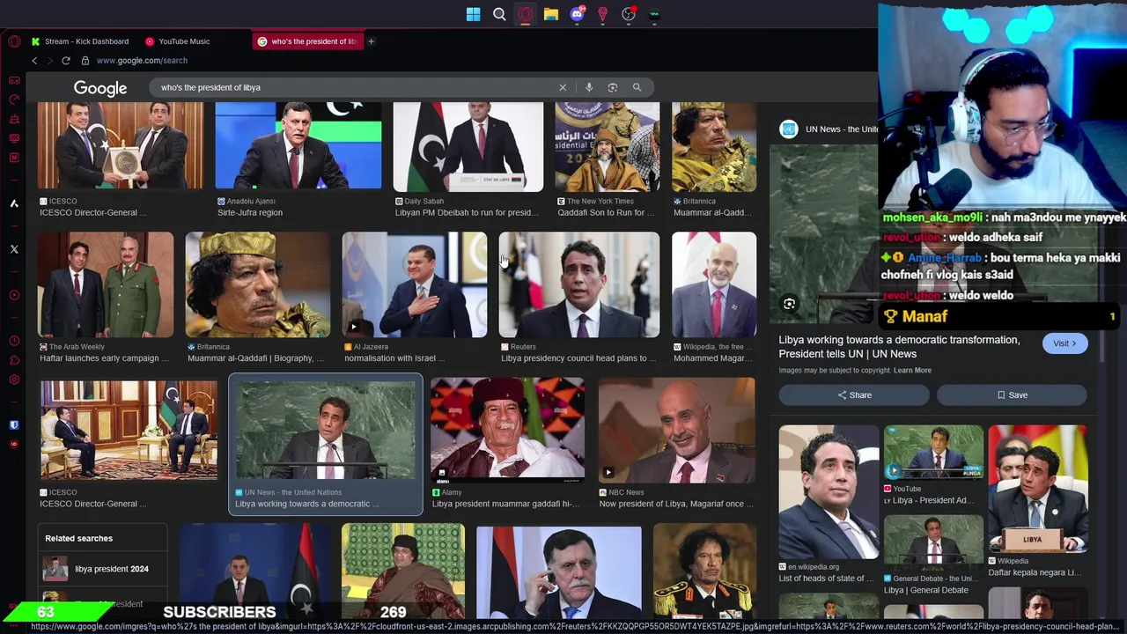This screenshot has width=1127, height=634.
Task: Open 'Libya | General Debate' related image
Action: [933, 542]
